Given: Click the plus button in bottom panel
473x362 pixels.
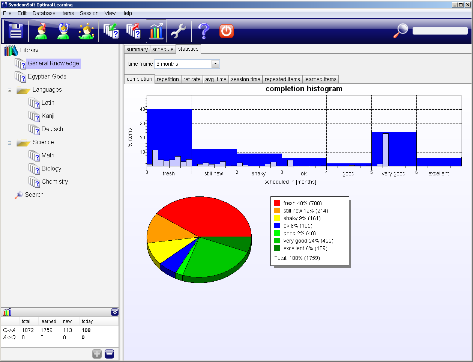Looking at the screenshot, I should 97,354.
